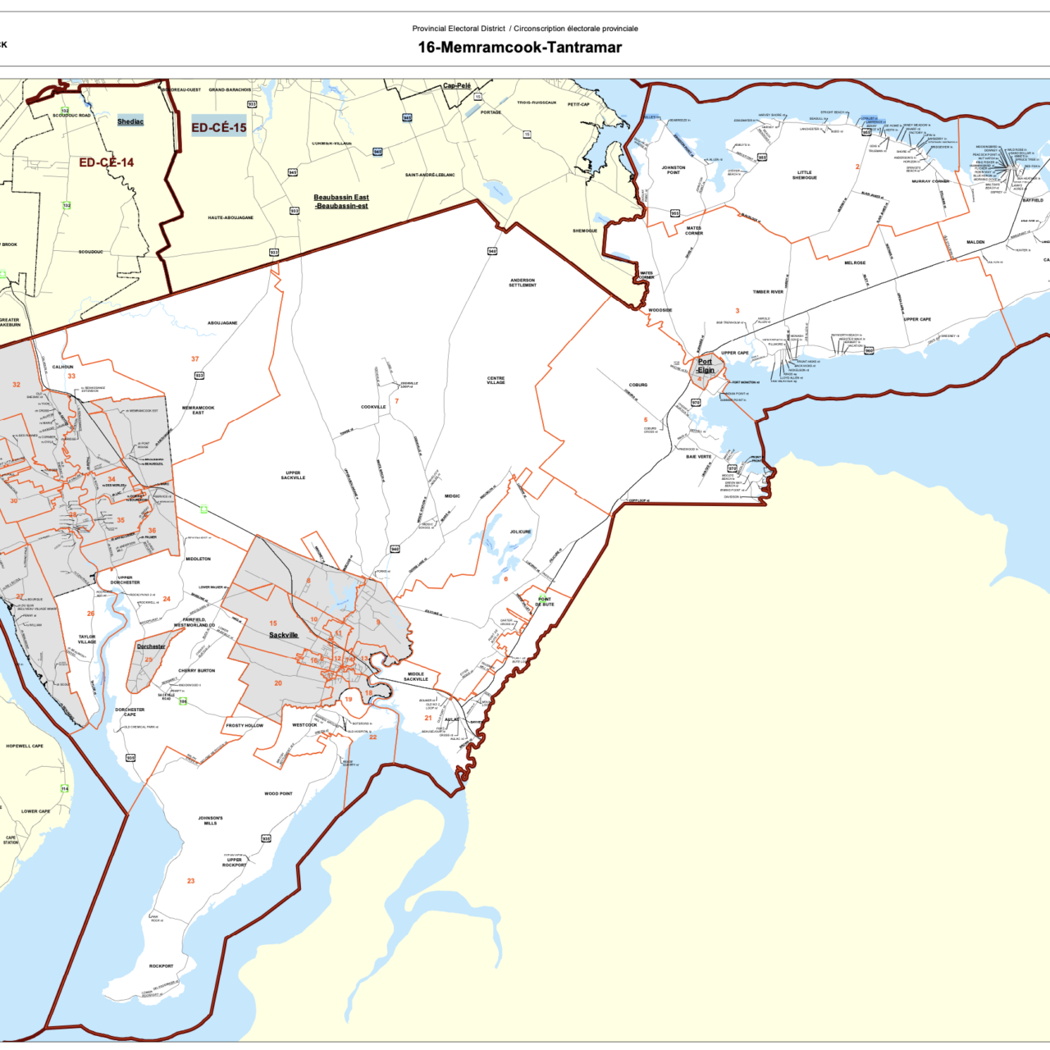
Task: Click polling division number 23
Action: click(x=191, y=881)
